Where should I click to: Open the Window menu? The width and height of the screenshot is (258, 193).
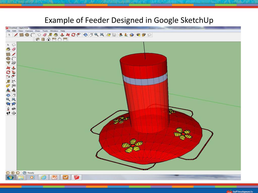click(x=54, y=31)
